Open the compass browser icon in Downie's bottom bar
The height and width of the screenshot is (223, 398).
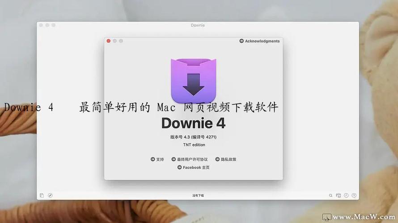click(50, 195)
